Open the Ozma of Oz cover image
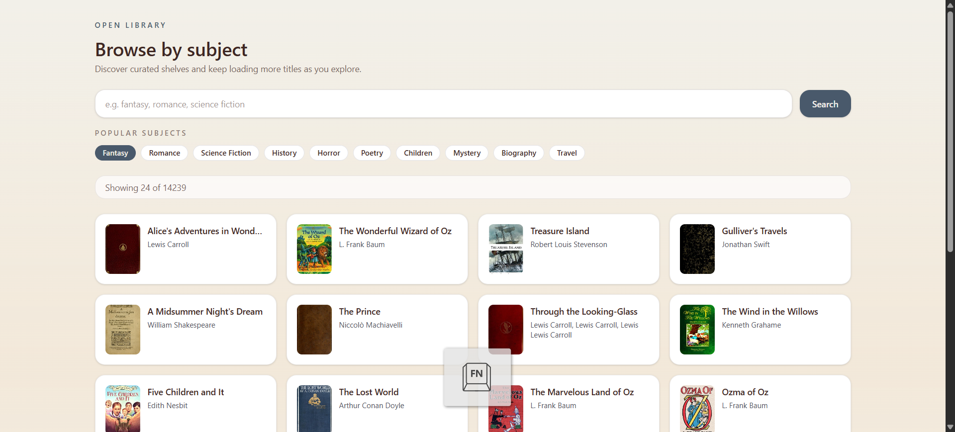955x432 pixels. [697, 409]
